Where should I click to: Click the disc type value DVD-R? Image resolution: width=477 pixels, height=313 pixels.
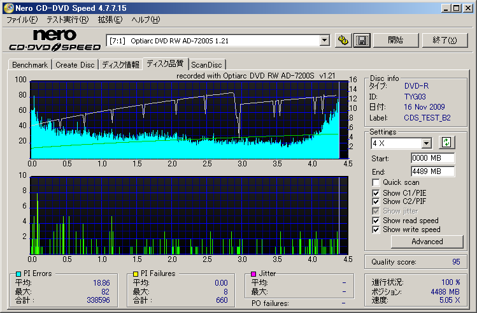coord(416,86)
